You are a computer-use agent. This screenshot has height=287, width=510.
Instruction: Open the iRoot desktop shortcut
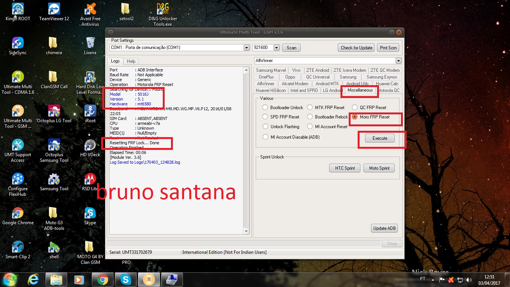coord(90,114)
